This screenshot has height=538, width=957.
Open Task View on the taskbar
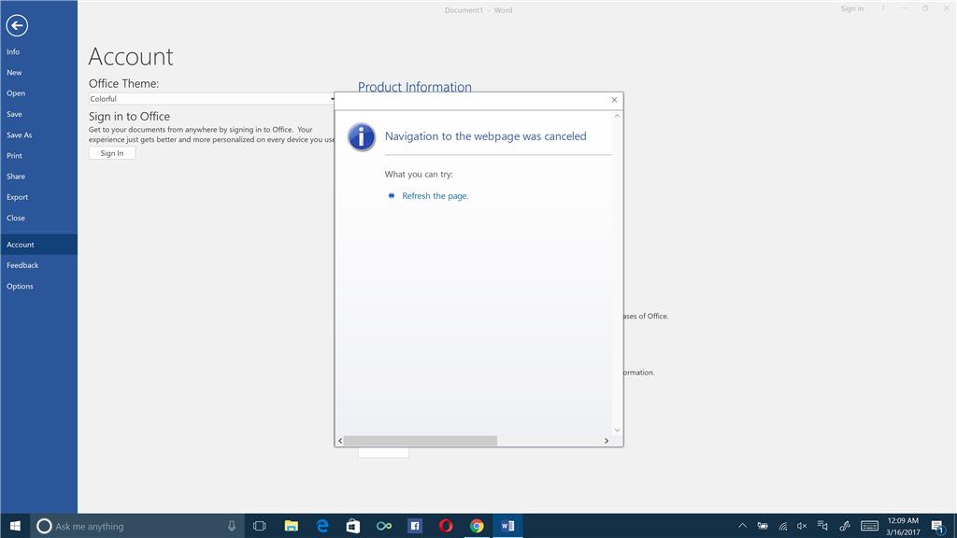click(259, 526)
